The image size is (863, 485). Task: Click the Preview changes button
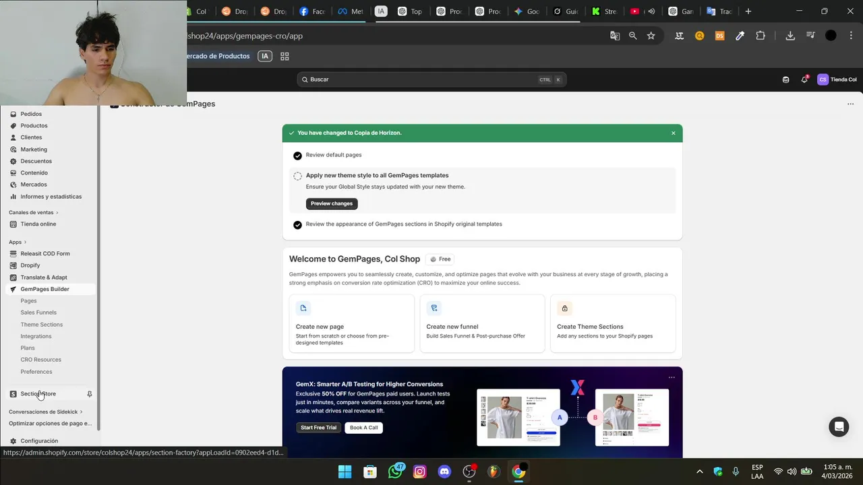tap(332, 203)
